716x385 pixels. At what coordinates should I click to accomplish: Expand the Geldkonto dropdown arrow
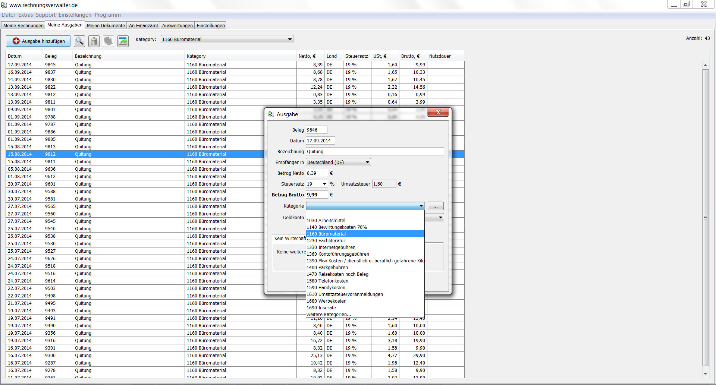(440, 218)
